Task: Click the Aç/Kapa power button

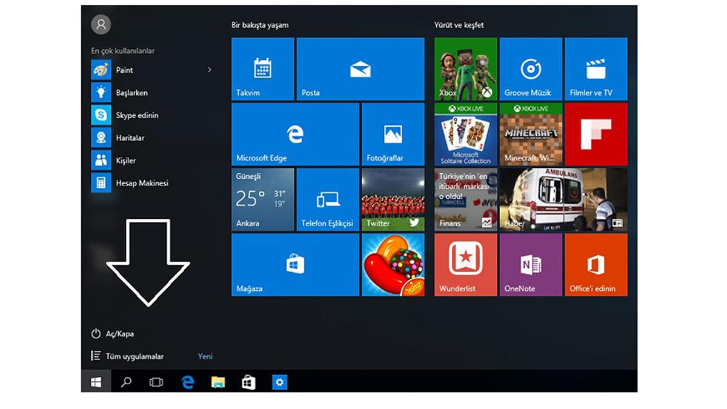Action: coord(119,333)
